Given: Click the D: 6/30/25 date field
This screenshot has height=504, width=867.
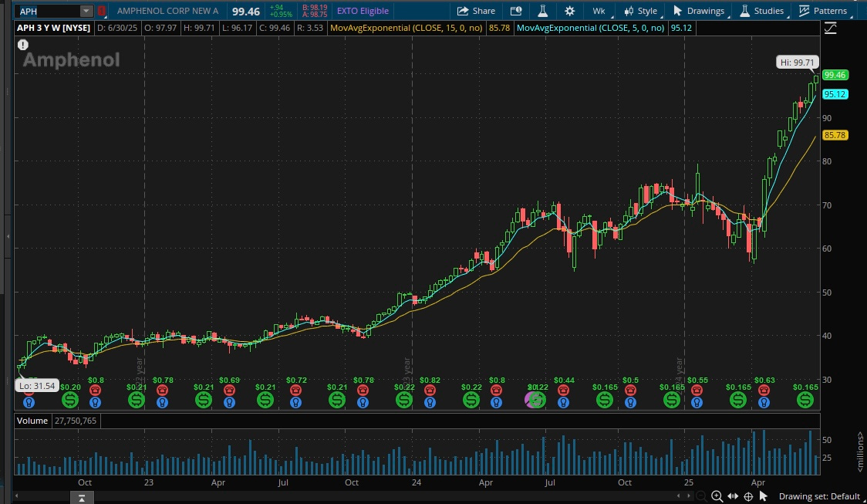Looking at the screenshot, I should pyautogui.click(x=117, y=28).
